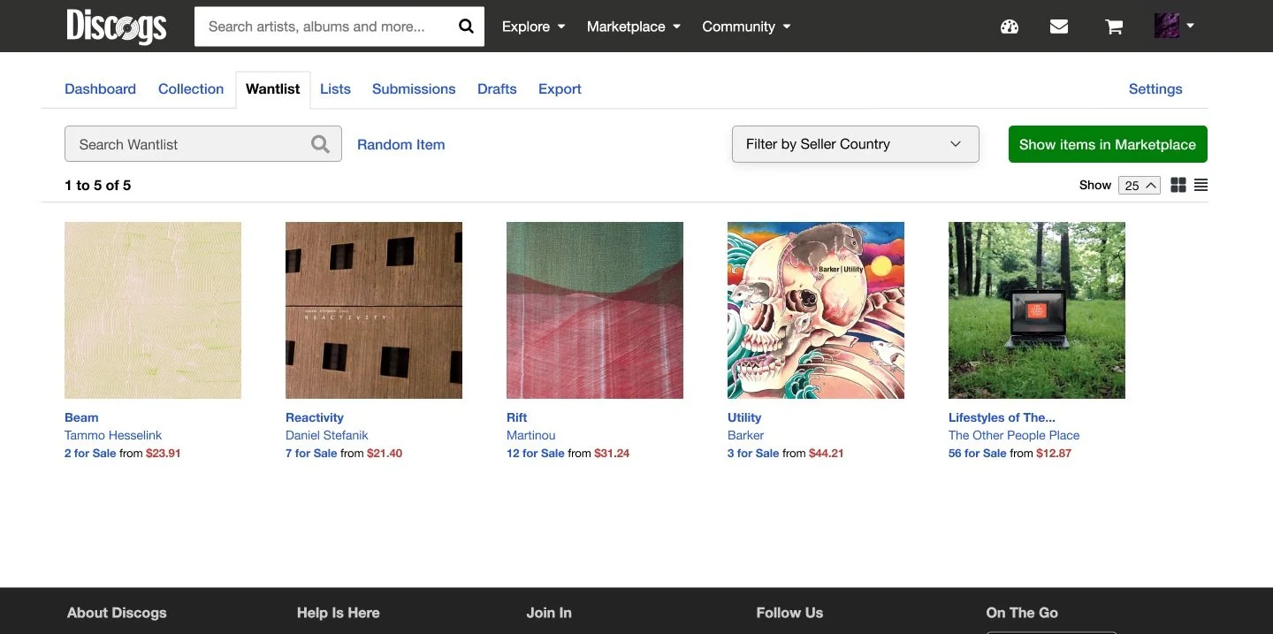Go to the Dashboard tab
The height and width of the screenshot is (634, 1273).
click(x=100, y=88)
